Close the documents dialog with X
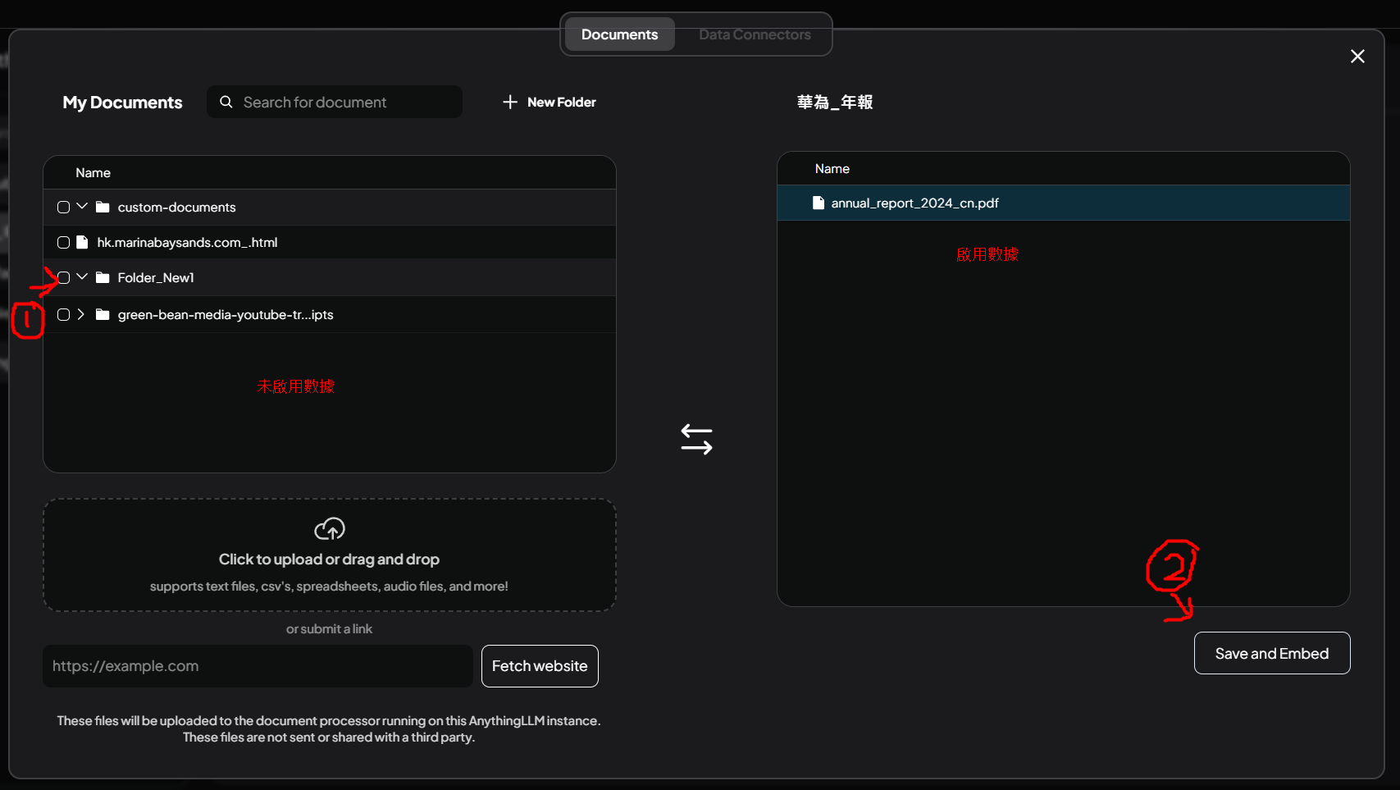The width and height of the screenshot is (1400, 790). (x=1357, y=56)
